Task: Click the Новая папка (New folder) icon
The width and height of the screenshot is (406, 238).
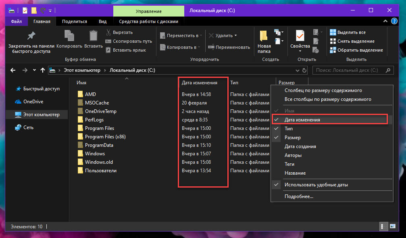Action: 264,35
